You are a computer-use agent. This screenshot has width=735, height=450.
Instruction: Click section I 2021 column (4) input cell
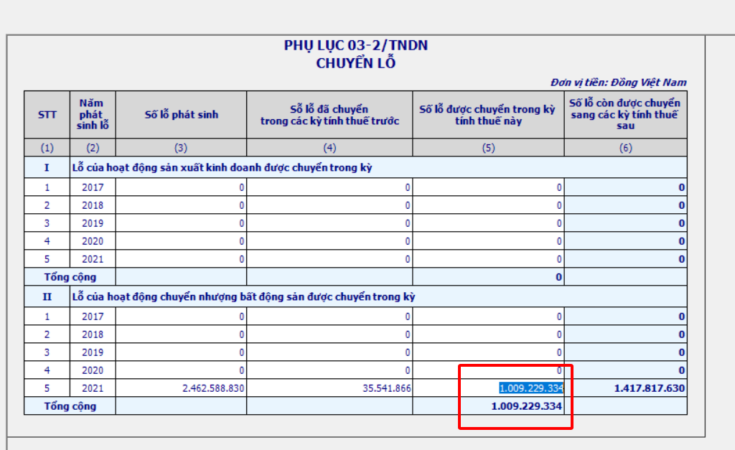329,259
